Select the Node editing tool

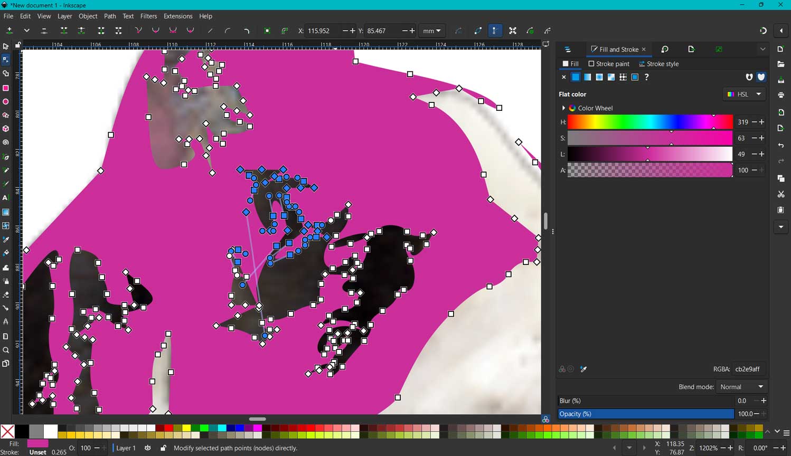tap(5, 59)
